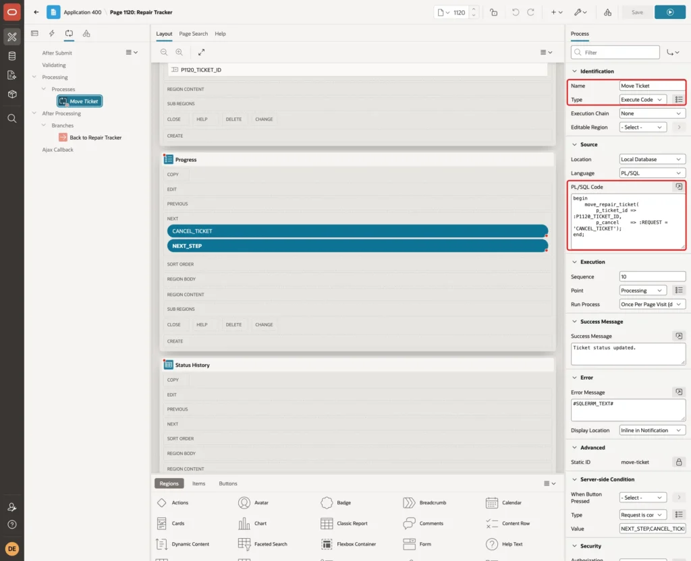This screenshot has height=561, width=691.
Task: Select the Buttons gallery tab
Action: pos(228,483)
